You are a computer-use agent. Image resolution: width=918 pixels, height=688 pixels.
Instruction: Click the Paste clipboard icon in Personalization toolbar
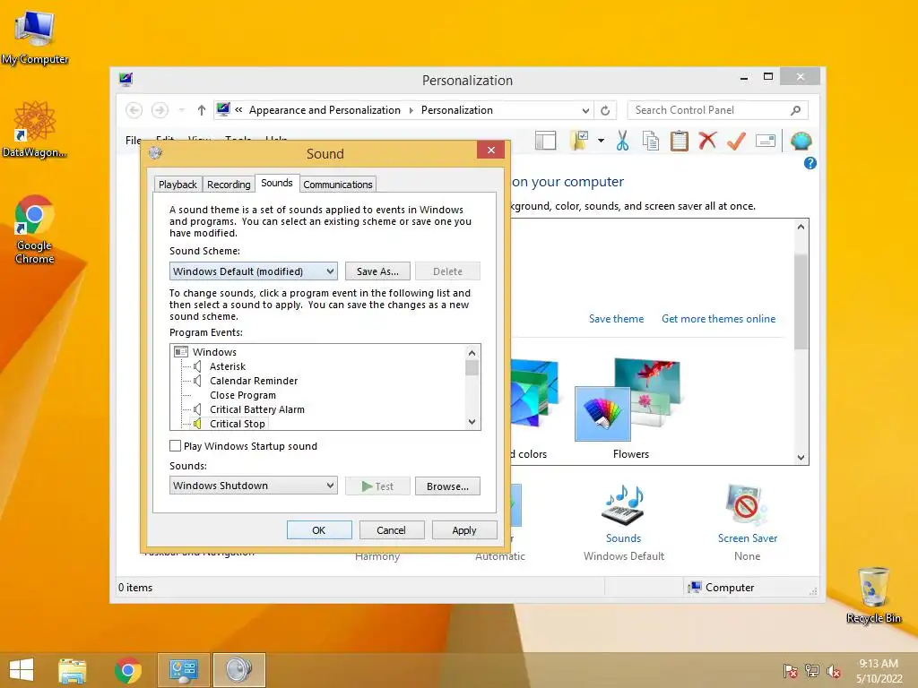tap(680, 141)
